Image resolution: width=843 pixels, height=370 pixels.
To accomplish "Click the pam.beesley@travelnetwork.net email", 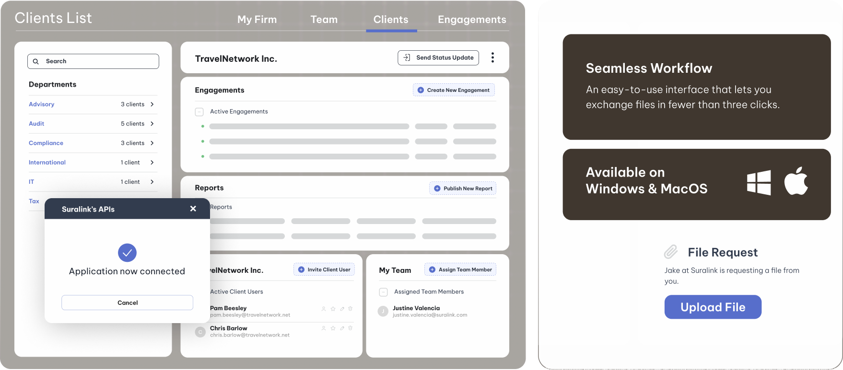I will (250, 315).
